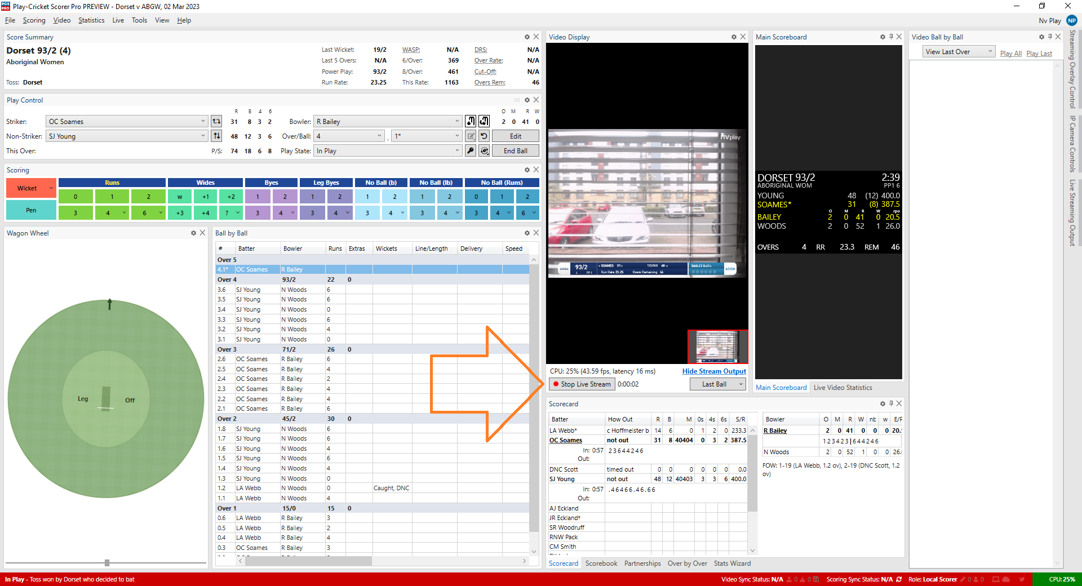This screenshot has height=586, width=1082.
Task: Stop the live stream recording
Action: (x=582, y=384)
